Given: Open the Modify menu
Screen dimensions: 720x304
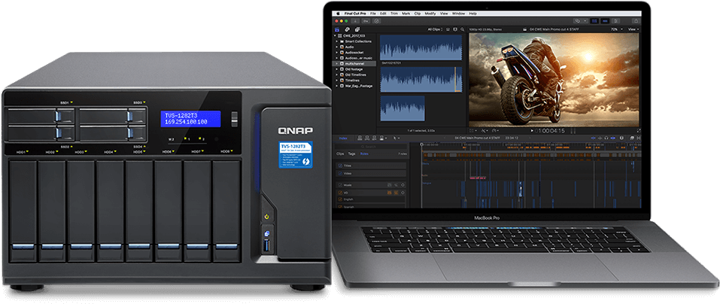Looking at the screenshot, I should click(430, 14).
